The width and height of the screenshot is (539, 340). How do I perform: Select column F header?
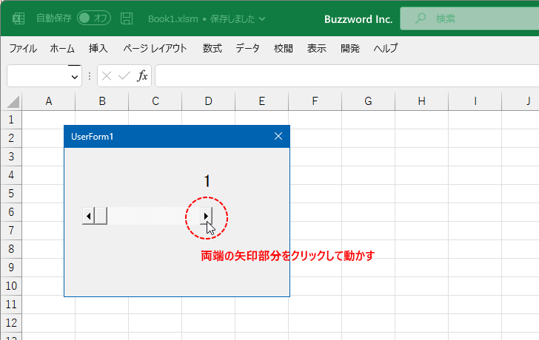(x=315, y=101)
